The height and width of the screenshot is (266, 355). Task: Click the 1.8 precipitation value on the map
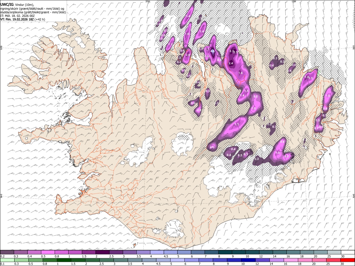307,77
